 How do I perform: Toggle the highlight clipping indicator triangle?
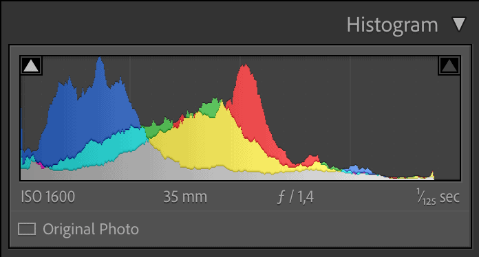tap(449, 65)
